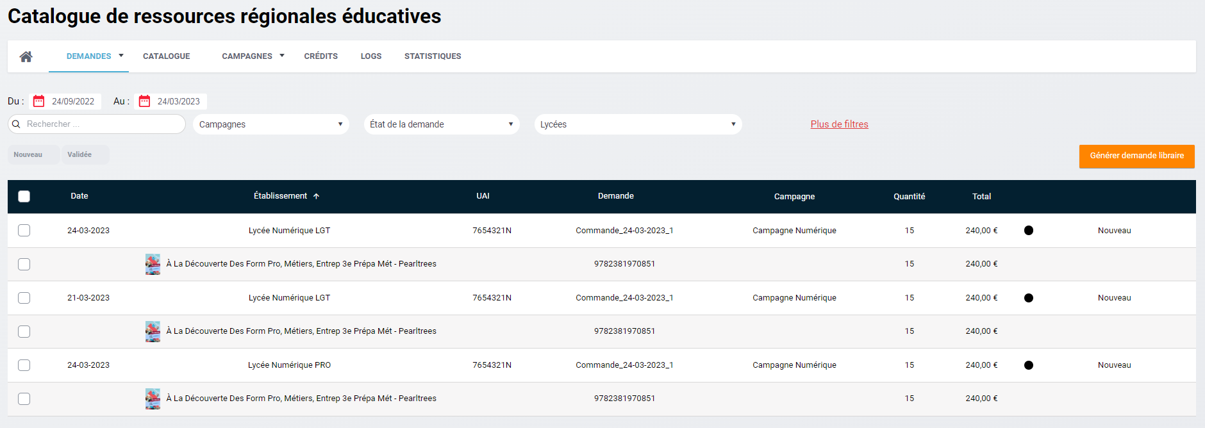The height and width of the screenshot is (428, 1205).
Task: Select the Lycée Numérique PRO row checkbox
Action: point(24,365)
